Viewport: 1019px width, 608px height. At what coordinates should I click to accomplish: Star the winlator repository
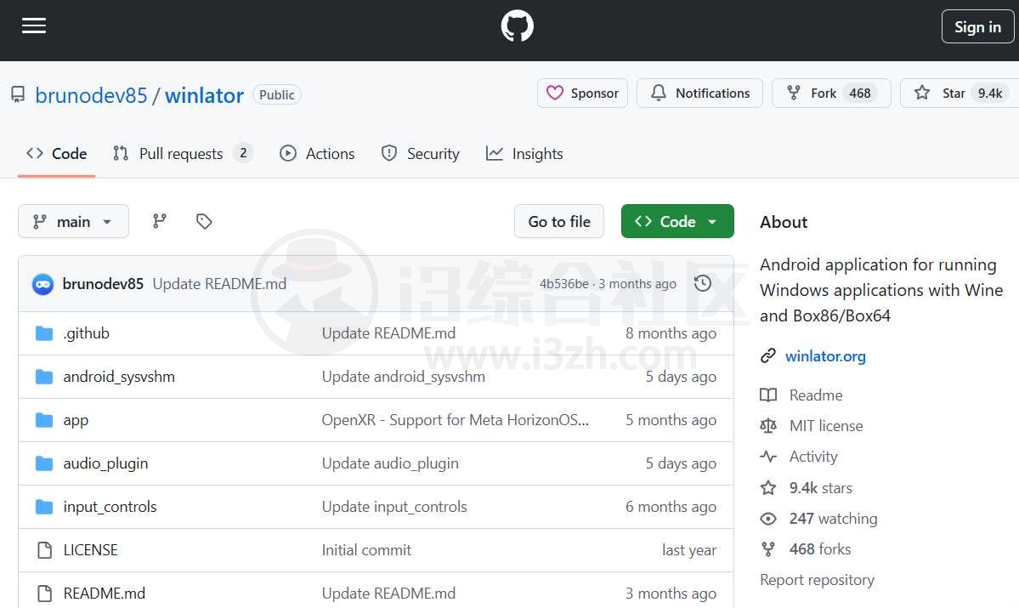pos(960,93)
